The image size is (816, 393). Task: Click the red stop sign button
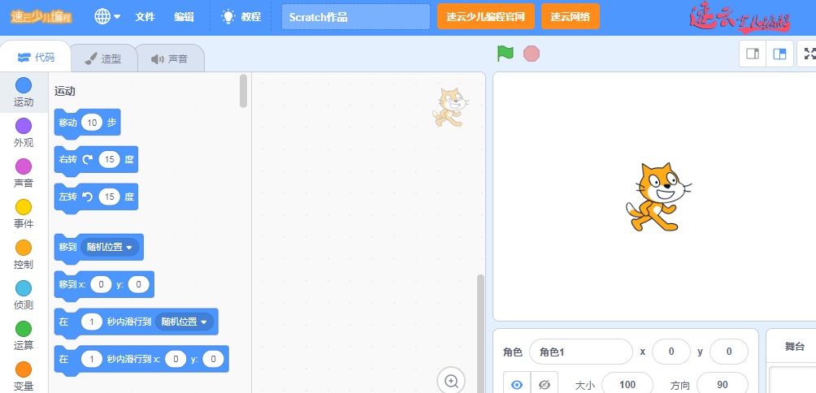(x=532, y=54)
